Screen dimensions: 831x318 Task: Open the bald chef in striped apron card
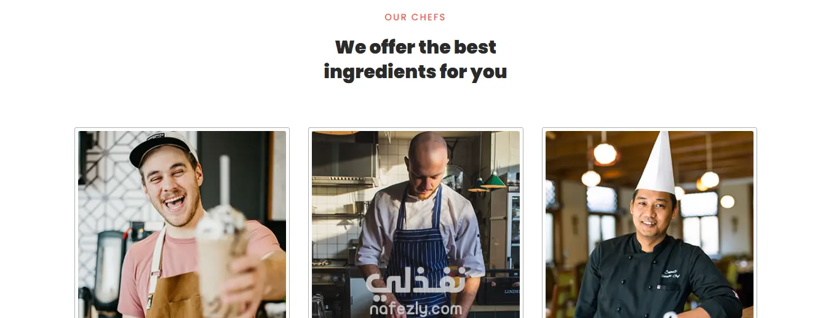[416, 224]
